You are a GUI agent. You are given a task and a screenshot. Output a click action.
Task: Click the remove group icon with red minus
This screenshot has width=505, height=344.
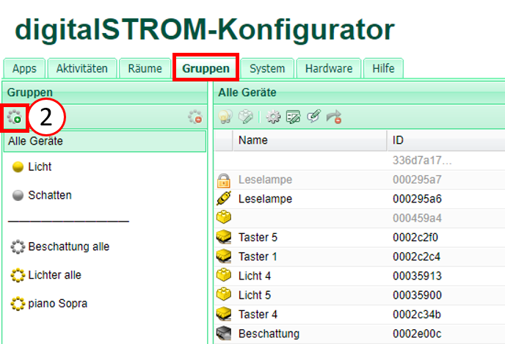point(195,117)
